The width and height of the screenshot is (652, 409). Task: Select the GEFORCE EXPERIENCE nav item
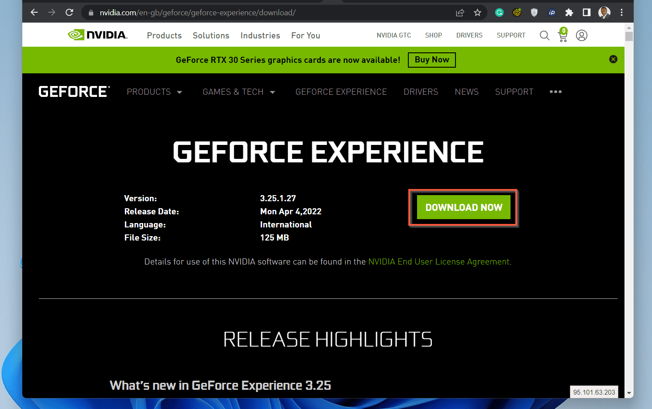(x=341, y=92)
